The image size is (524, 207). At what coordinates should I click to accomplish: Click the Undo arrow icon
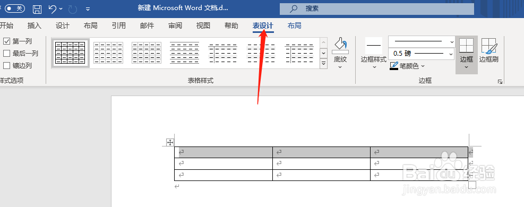pyautogui.click(x=53, y=8)
